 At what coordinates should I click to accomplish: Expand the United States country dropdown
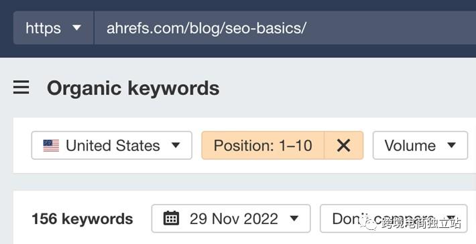click(112, 145)
